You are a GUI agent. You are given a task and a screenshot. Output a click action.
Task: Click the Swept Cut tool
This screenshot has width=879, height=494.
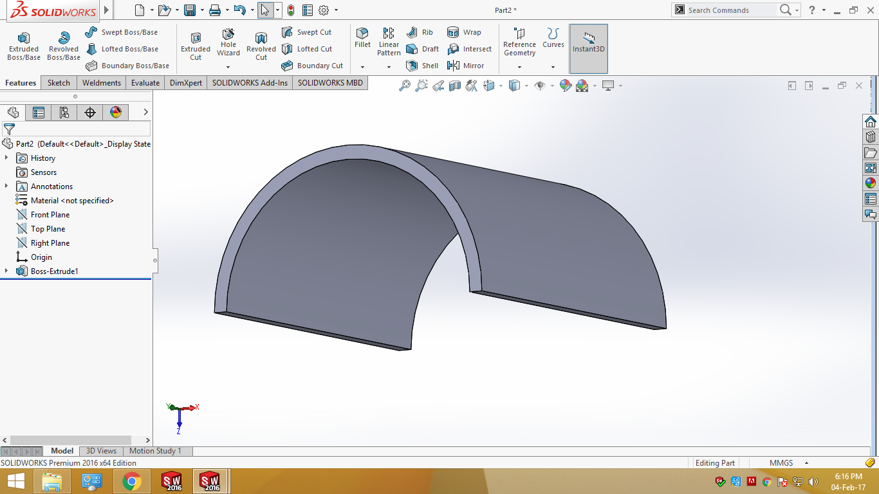[x=306, y=32]
